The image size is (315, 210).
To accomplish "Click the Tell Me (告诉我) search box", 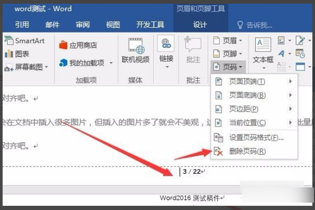I will pos(255,25).
